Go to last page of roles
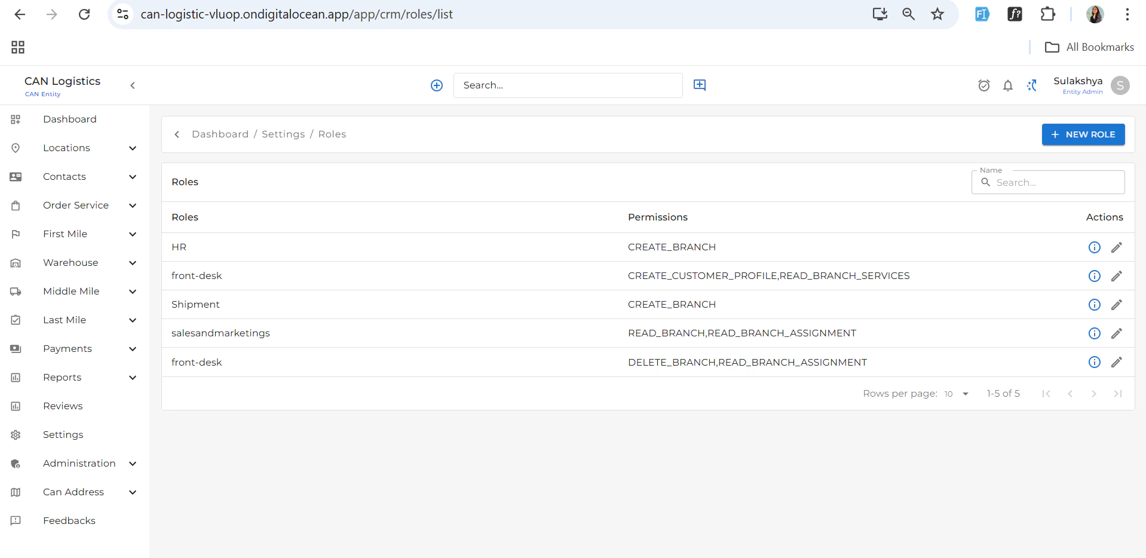Viewport: 1146px width, 558px height. pos(1118,394)
